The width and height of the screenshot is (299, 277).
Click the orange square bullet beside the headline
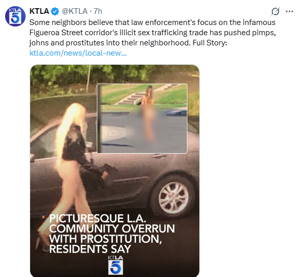[x=43, y=217]
